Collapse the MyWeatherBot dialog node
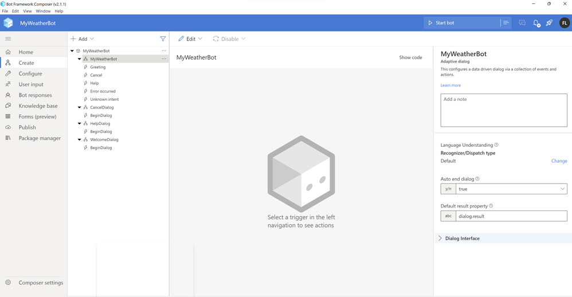This screenshot has height=297, width=572. coord(79,58)
